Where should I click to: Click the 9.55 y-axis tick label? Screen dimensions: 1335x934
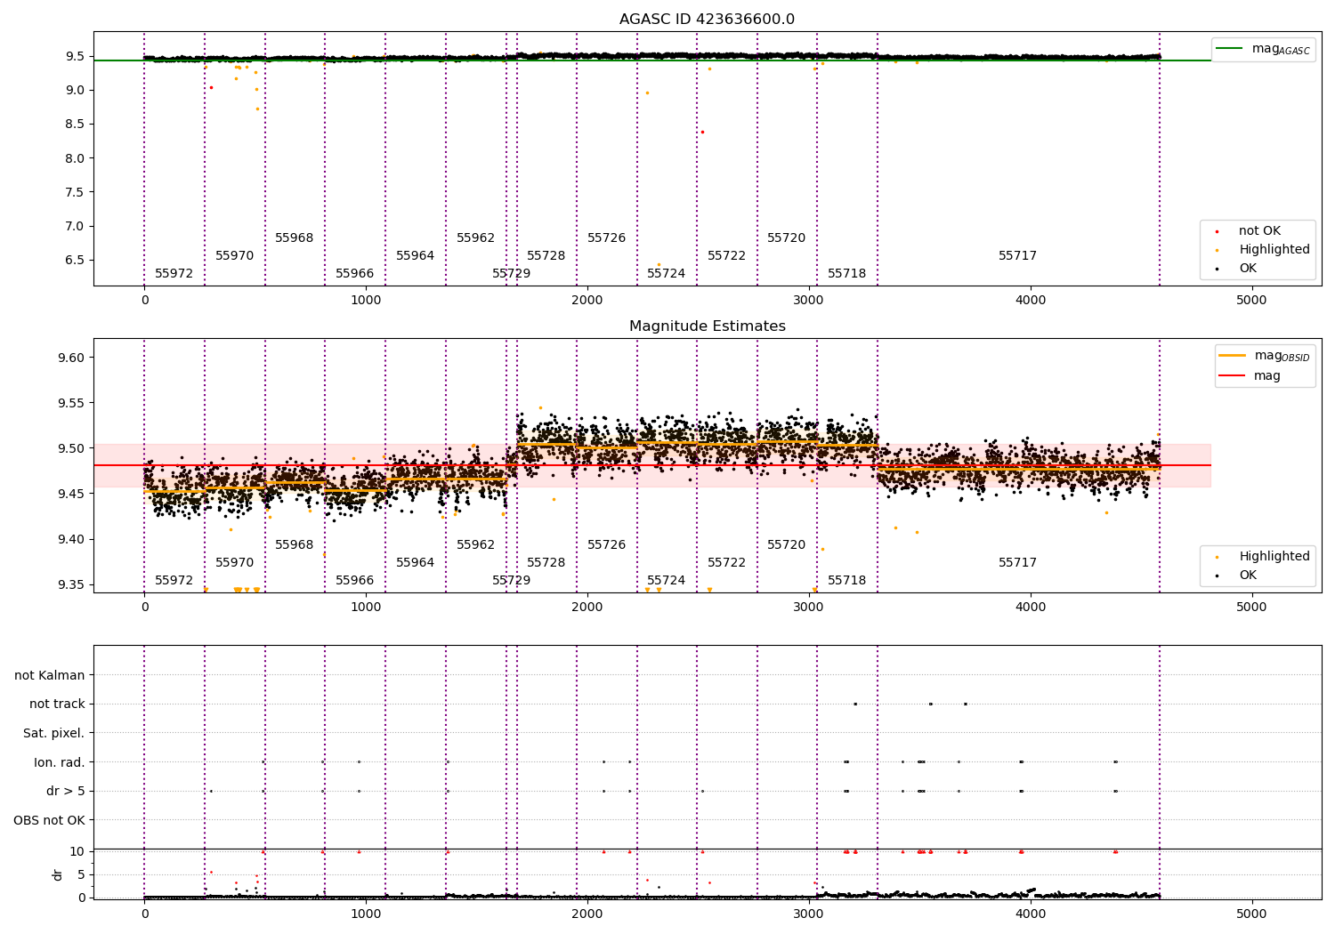70,403
